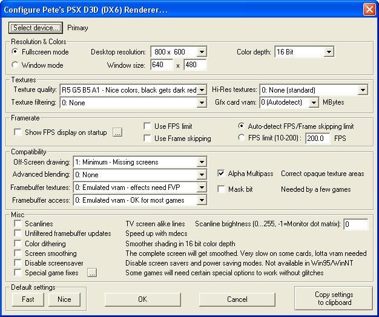Enable Show FPS display on startup
Image resolution: width=379 pixels, height=317 pixels.
(18, 132)
